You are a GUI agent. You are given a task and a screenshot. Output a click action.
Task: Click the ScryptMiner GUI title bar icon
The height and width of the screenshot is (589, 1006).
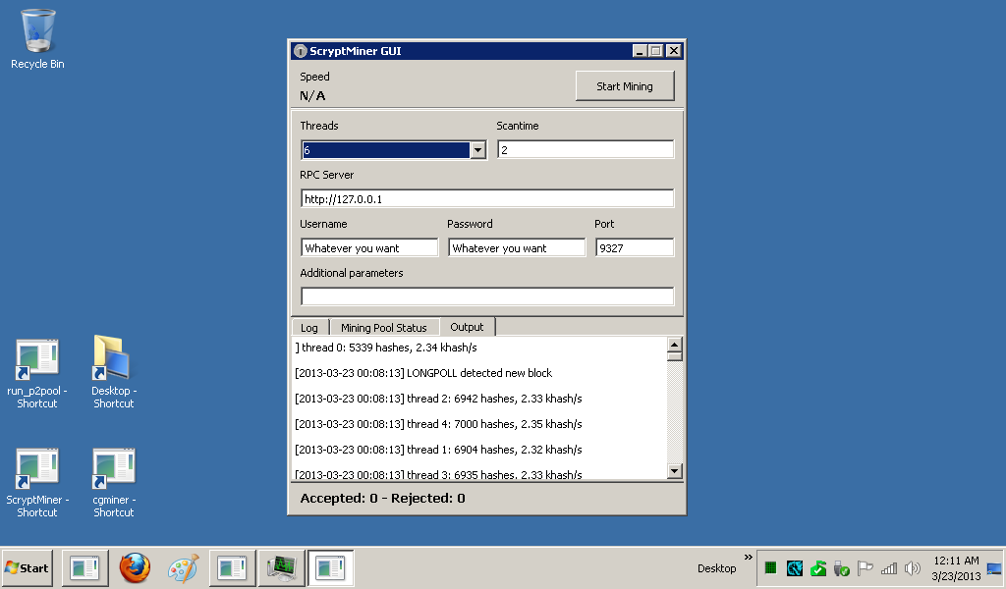300,51
